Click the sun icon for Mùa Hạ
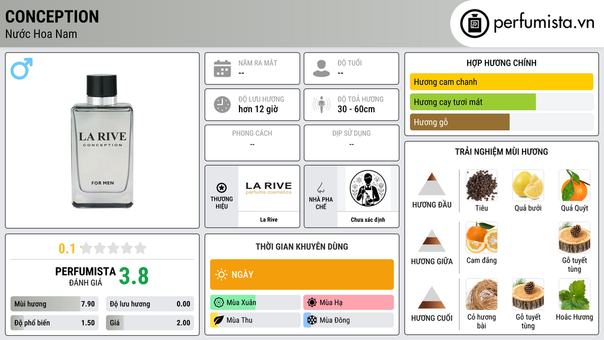 pyautogui.click(x=312, y=302)
